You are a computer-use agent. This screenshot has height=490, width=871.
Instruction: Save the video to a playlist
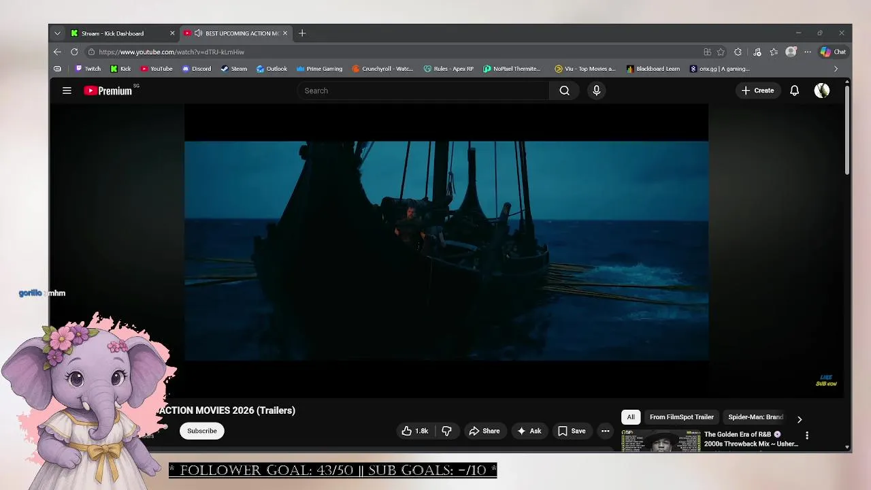[572, 431]
